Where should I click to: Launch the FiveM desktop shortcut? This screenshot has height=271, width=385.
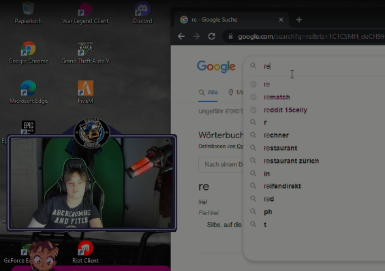click(85, 92)
